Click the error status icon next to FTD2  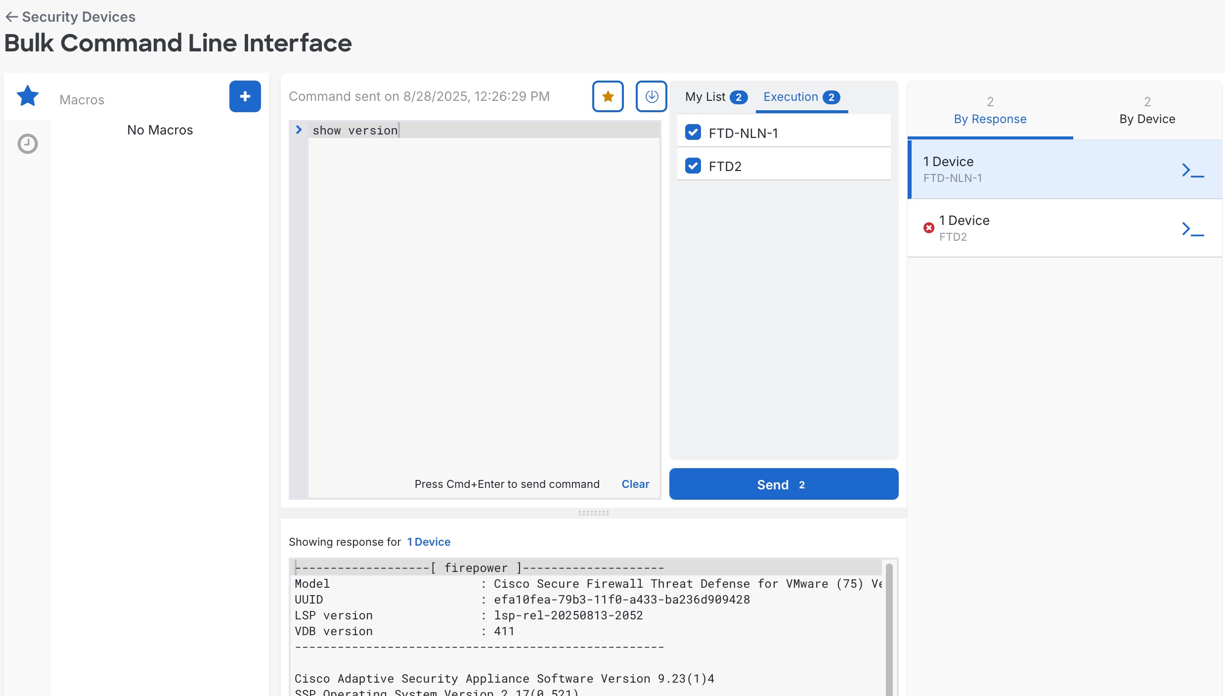928,228
